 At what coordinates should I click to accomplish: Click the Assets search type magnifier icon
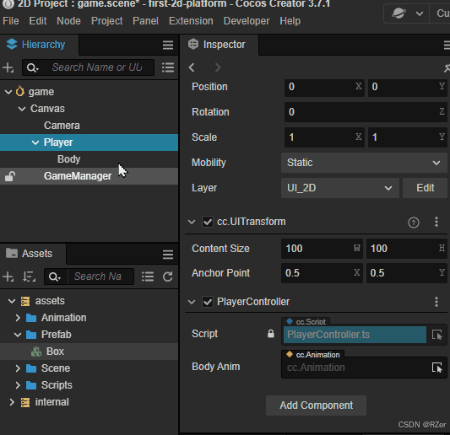click(55, 277)
